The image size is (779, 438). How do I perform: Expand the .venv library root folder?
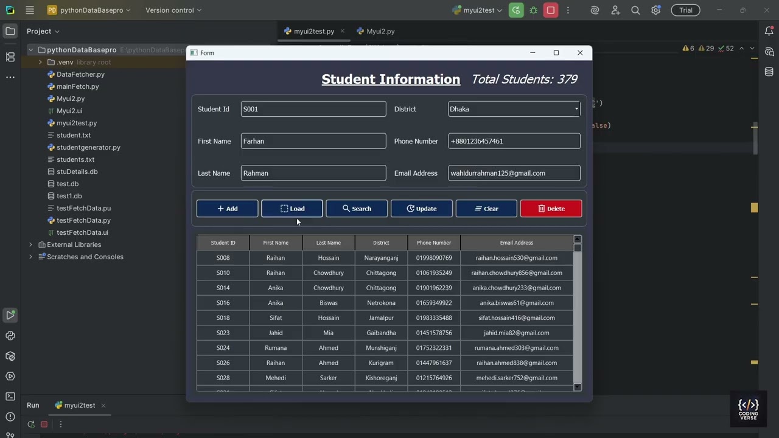click(40, 62)
